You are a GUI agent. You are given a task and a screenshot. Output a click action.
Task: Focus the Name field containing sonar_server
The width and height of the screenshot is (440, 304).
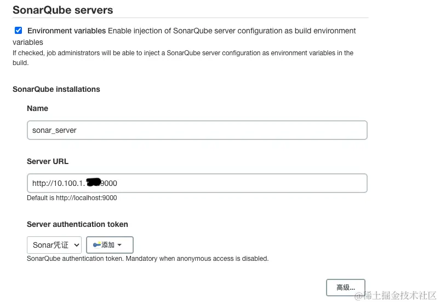click(x=197, y=130)
